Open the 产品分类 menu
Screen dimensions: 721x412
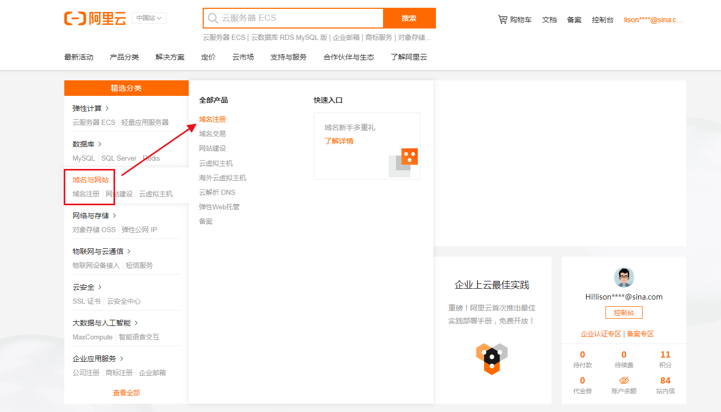click(x=124, y=57)
